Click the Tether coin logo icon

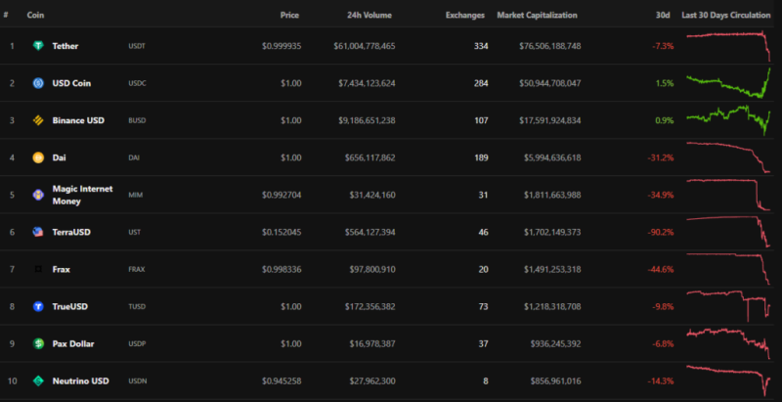click(x=39, y=46)
